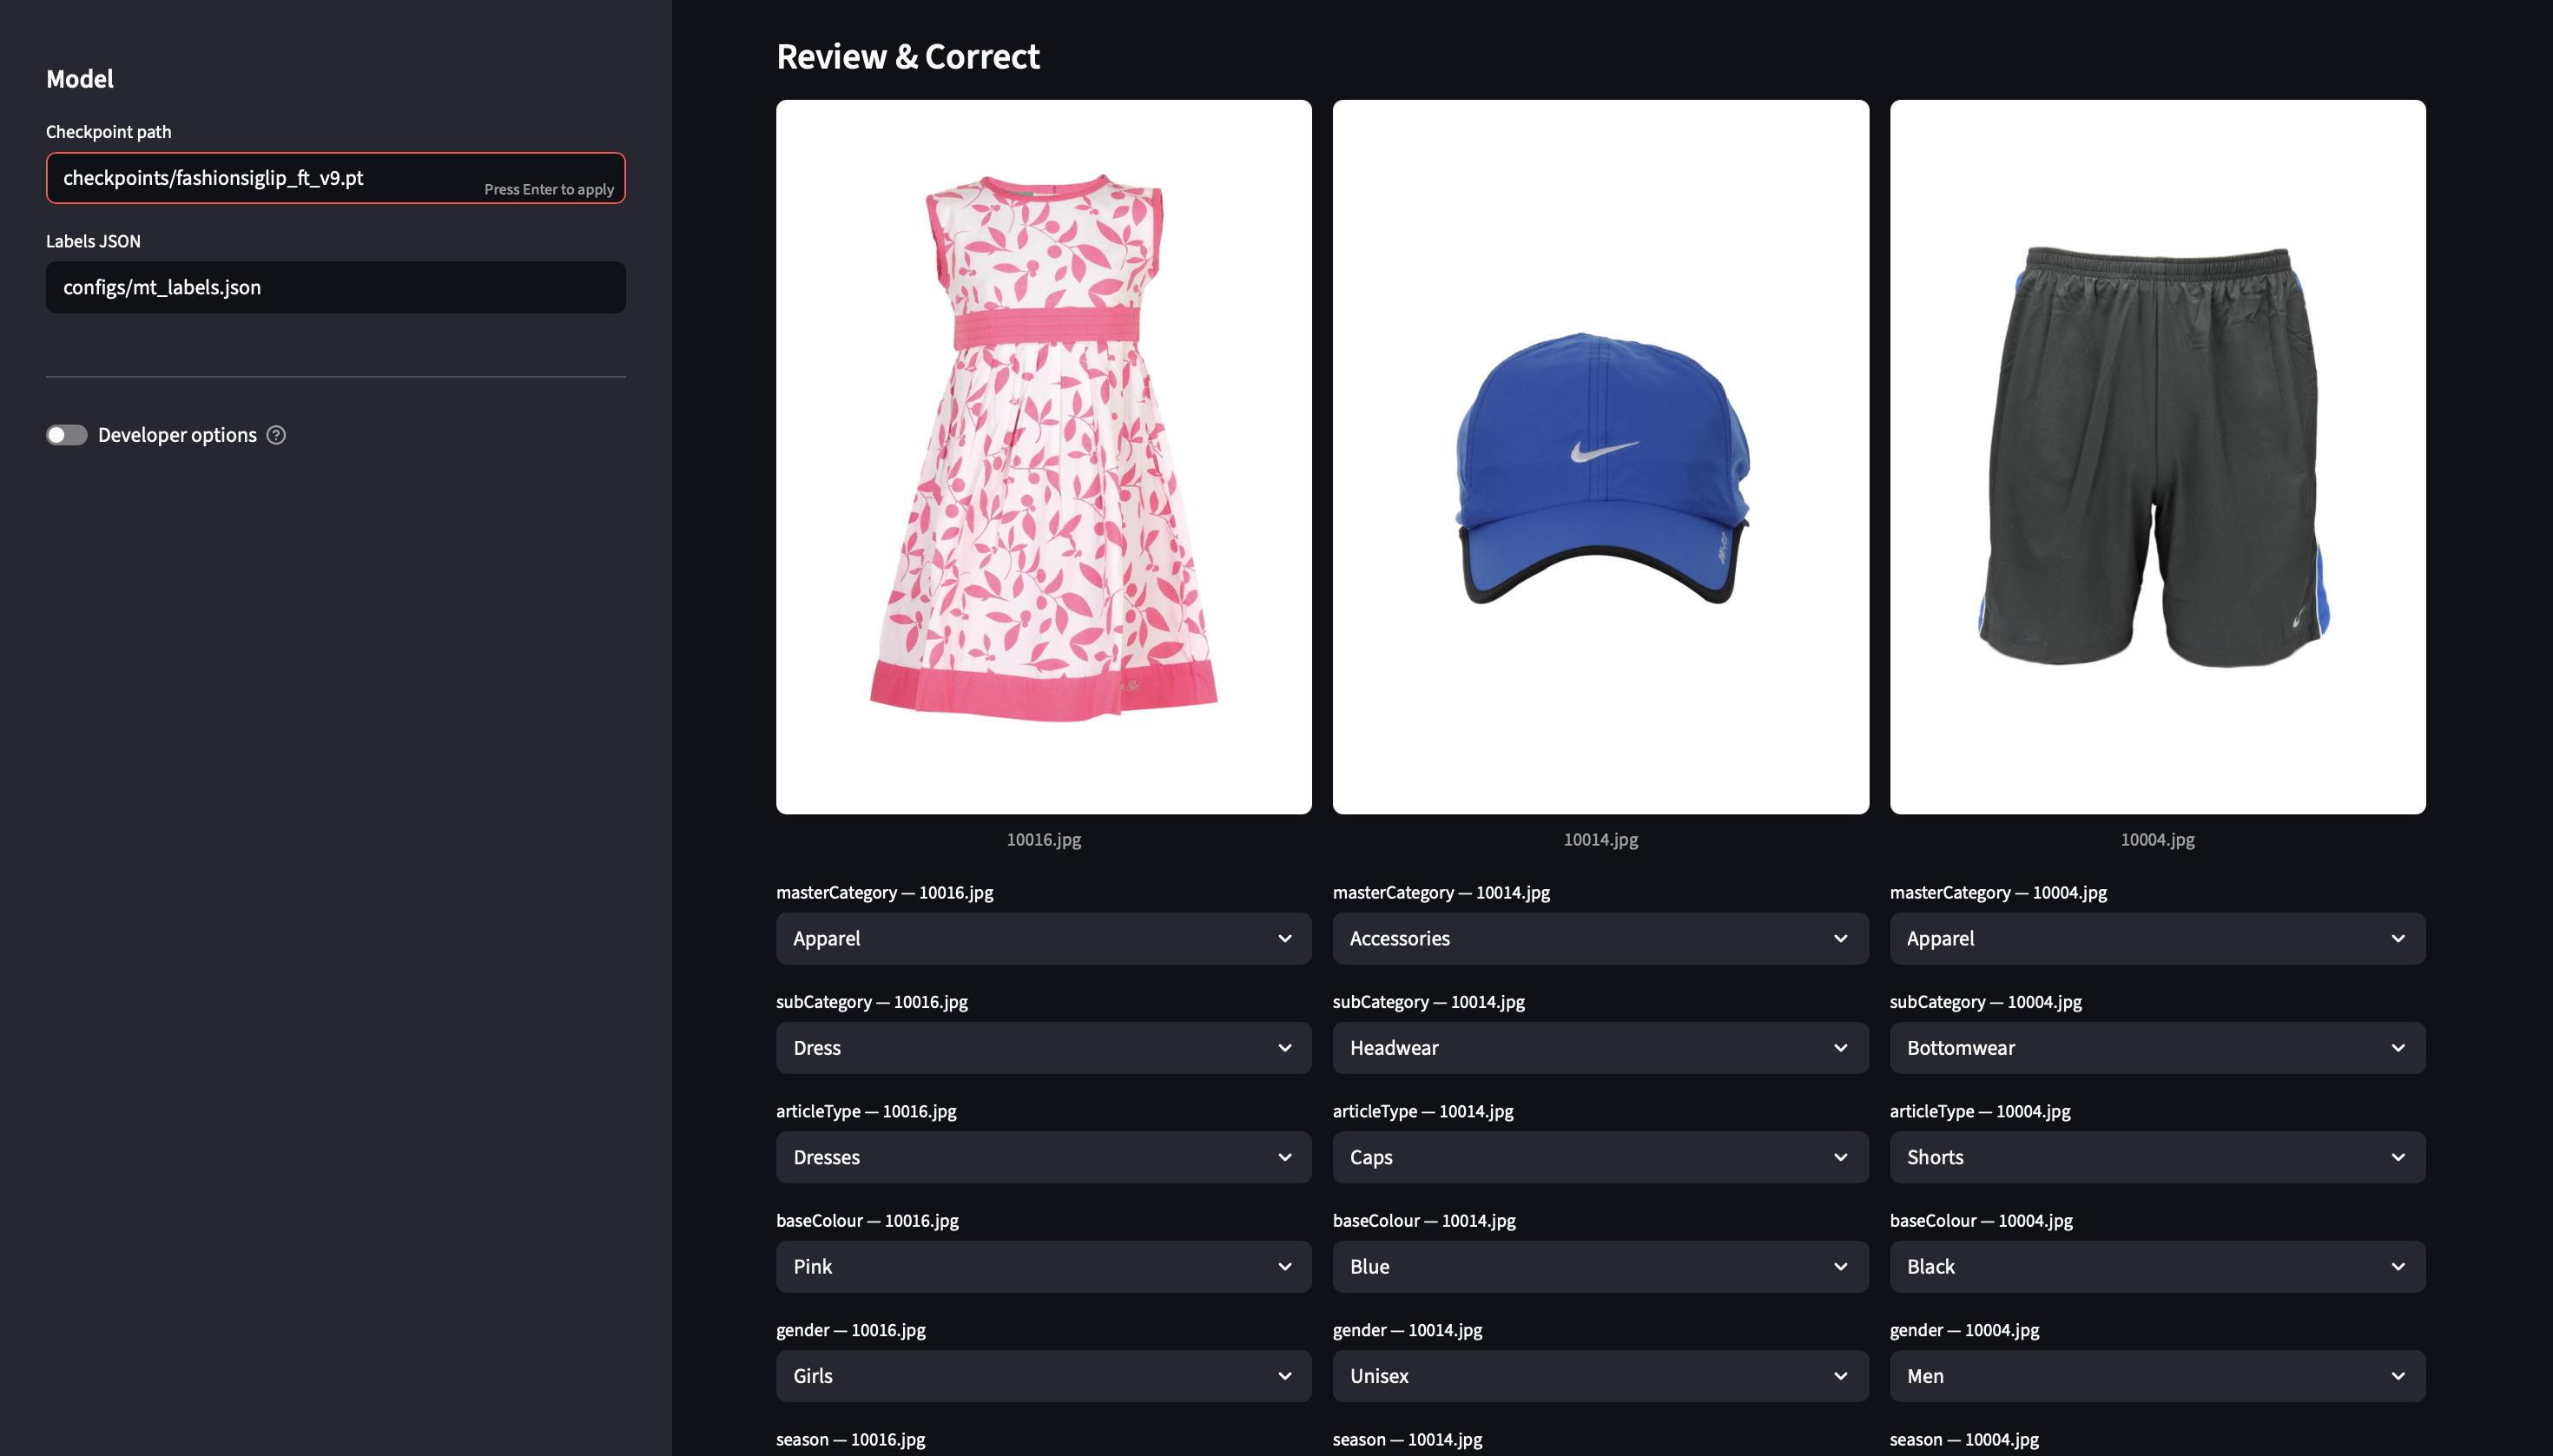The height and width of the screenshot is (1456, 2553).
Task: Open gender dropdown showing Girls
Action: click(x=1043, y=1376)
